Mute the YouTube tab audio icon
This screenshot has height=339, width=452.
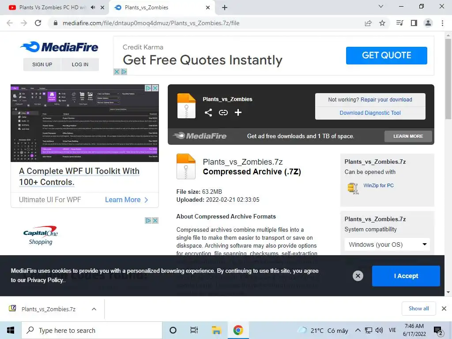[93, 8]
